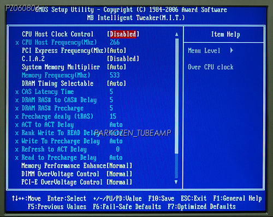Open DIMM OverVoltage Control Normal value

tap(120, 174)
